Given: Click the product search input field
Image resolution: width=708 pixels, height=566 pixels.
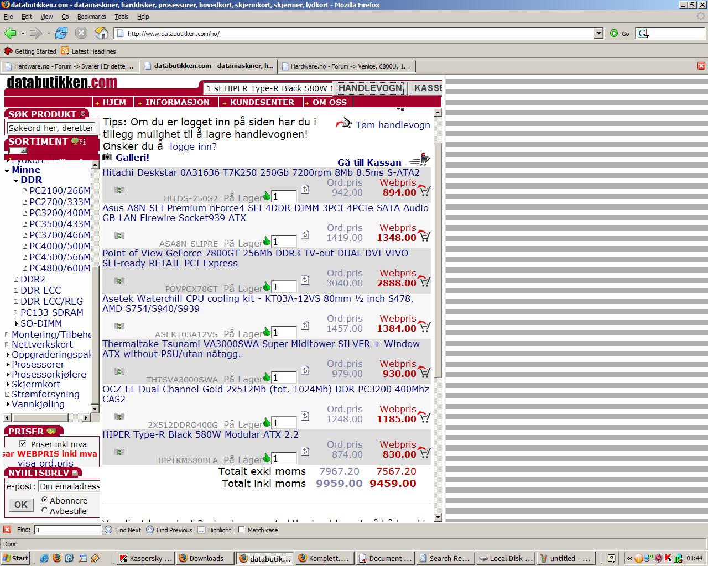Looking at the screenshot, I should point(51,128).
